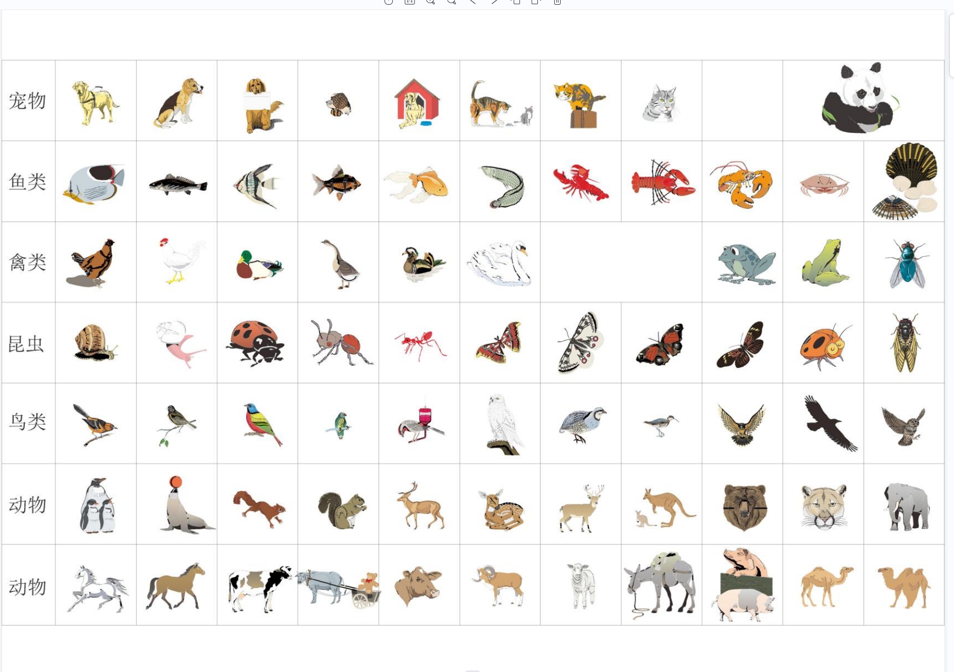Click the red doghouse with dog image
Viewport: 954px width, 672px height.
tap(417, 103)
